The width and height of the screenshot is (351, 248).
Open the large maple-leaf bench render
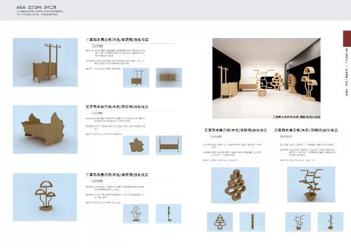pyautogui.click(x=45, y=129)
